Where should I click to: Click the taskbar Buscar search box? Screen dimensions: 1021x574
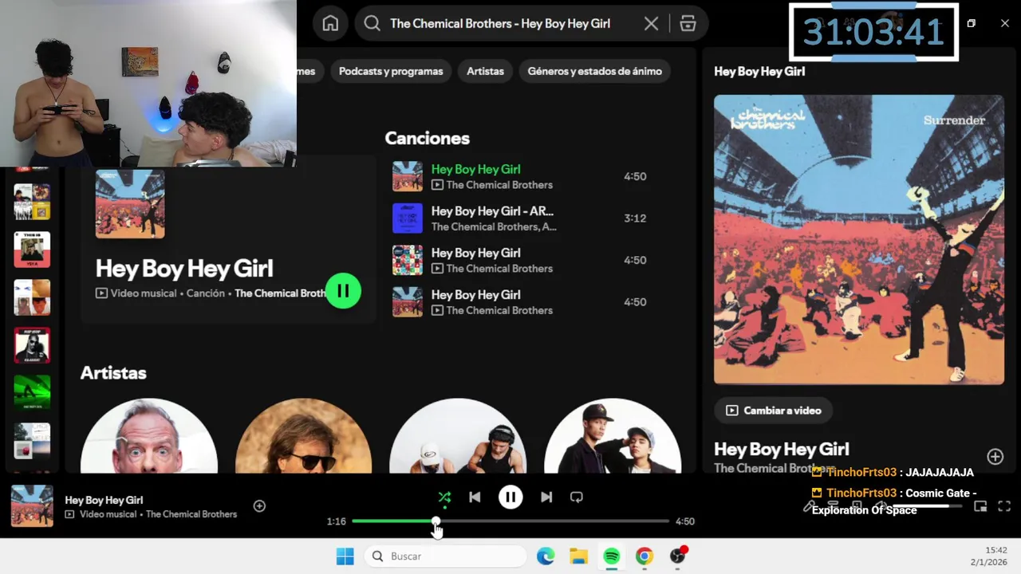[x=446, y=556]
